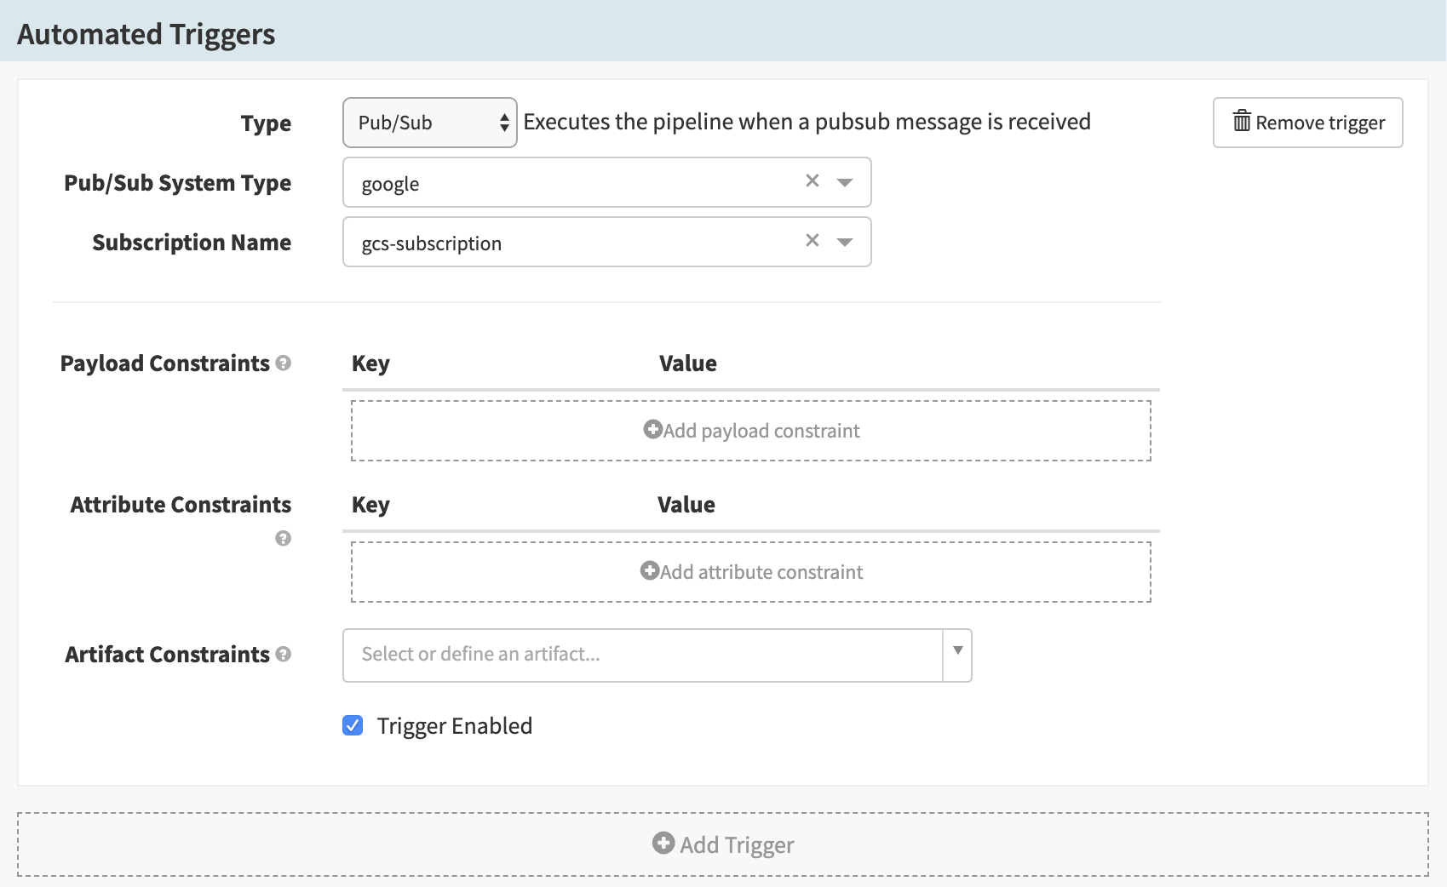
Task: Click the gcs-subscription value in Subscription field
Action: tap(432, 243)
